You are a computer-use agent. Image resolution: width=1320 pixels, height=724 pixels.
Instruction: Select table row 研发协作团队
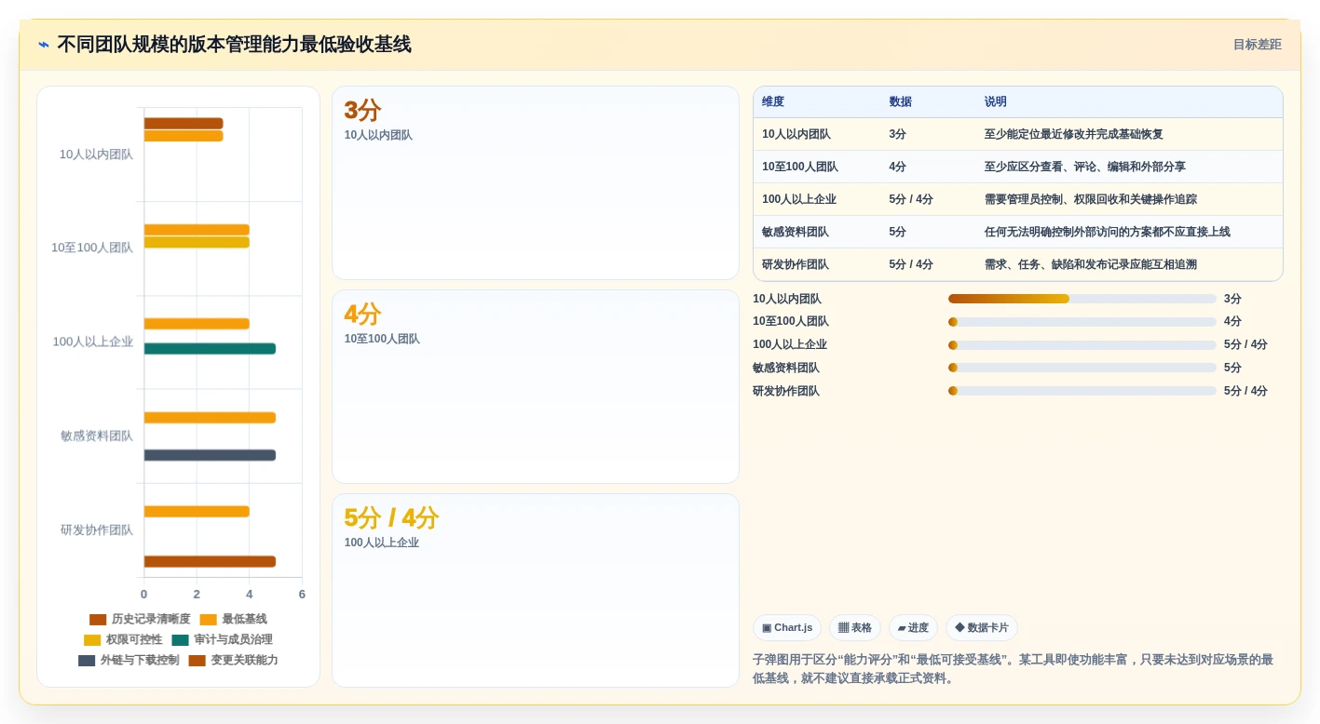pos(1018,264)
